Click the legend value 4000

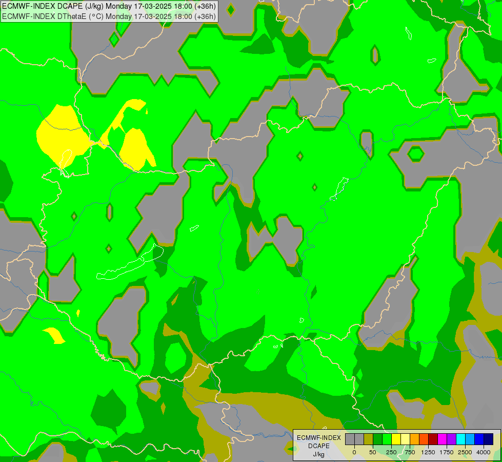[484, 452]
